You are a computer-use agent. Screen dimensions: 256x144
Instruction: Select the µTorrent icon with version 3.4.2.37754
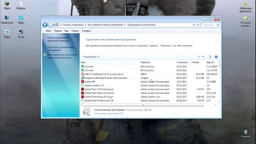coord(83,70)
